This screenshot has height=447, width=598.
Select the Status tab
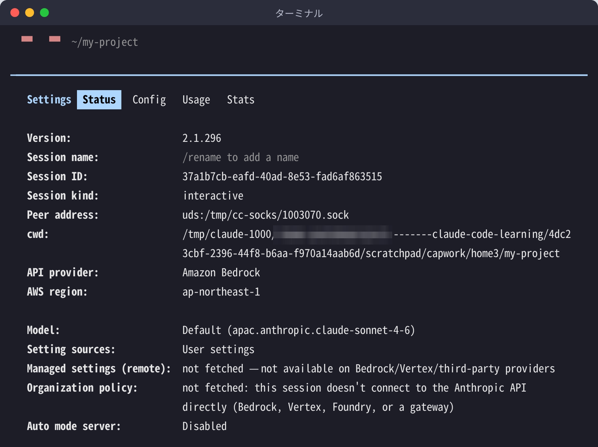[x=99, y=100]
